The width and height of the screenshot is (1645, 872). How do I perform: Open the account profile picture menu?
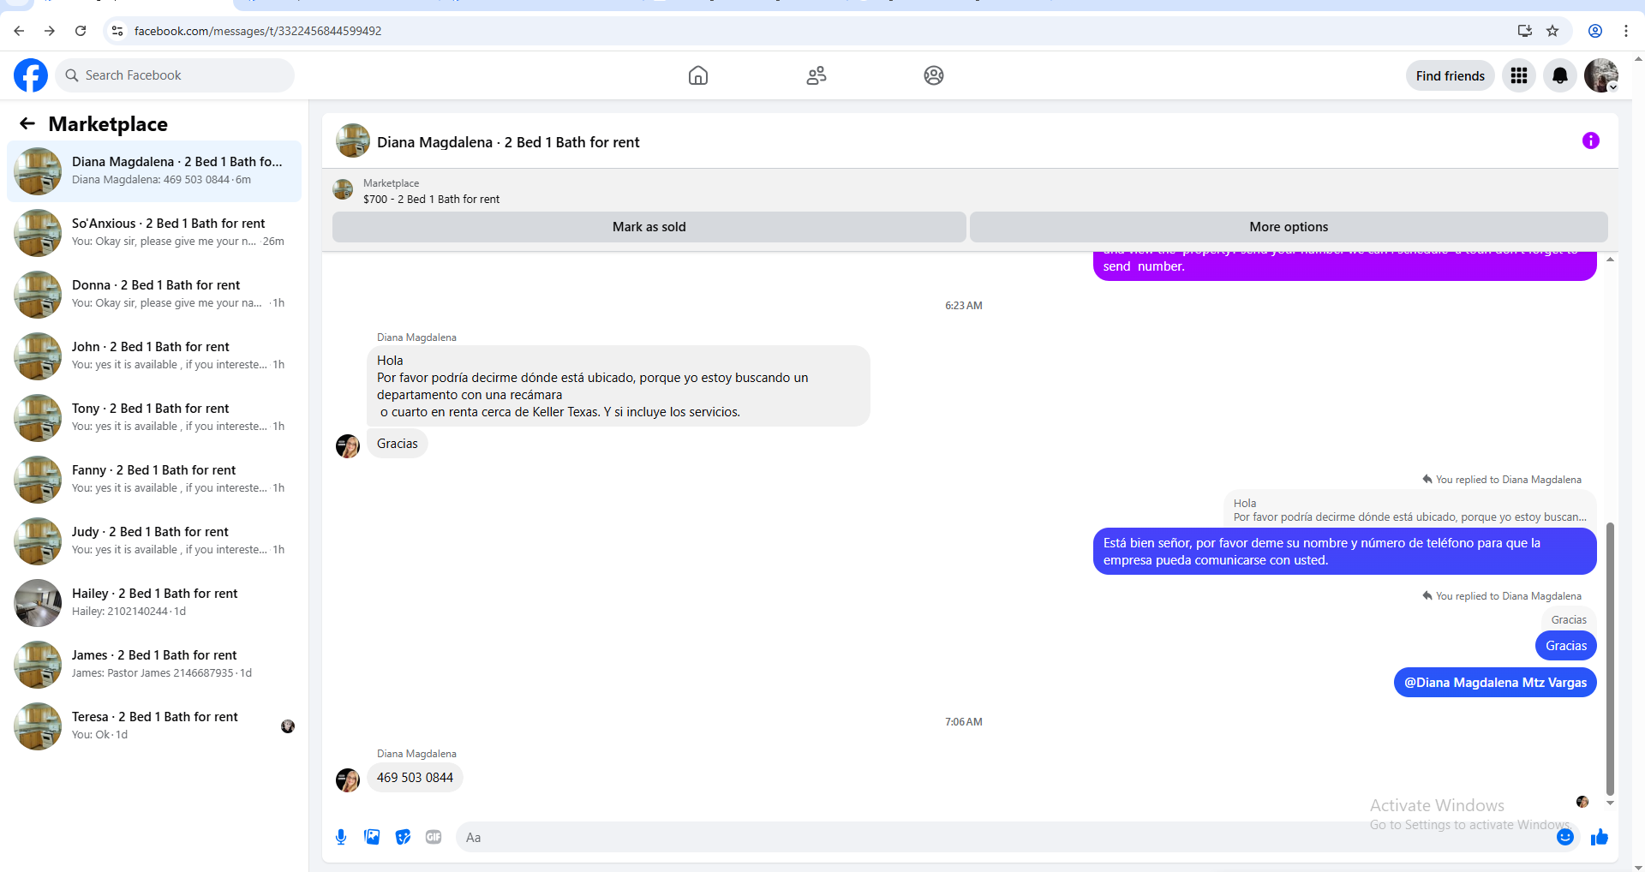pyautogui.click(x=1601, y=75)
